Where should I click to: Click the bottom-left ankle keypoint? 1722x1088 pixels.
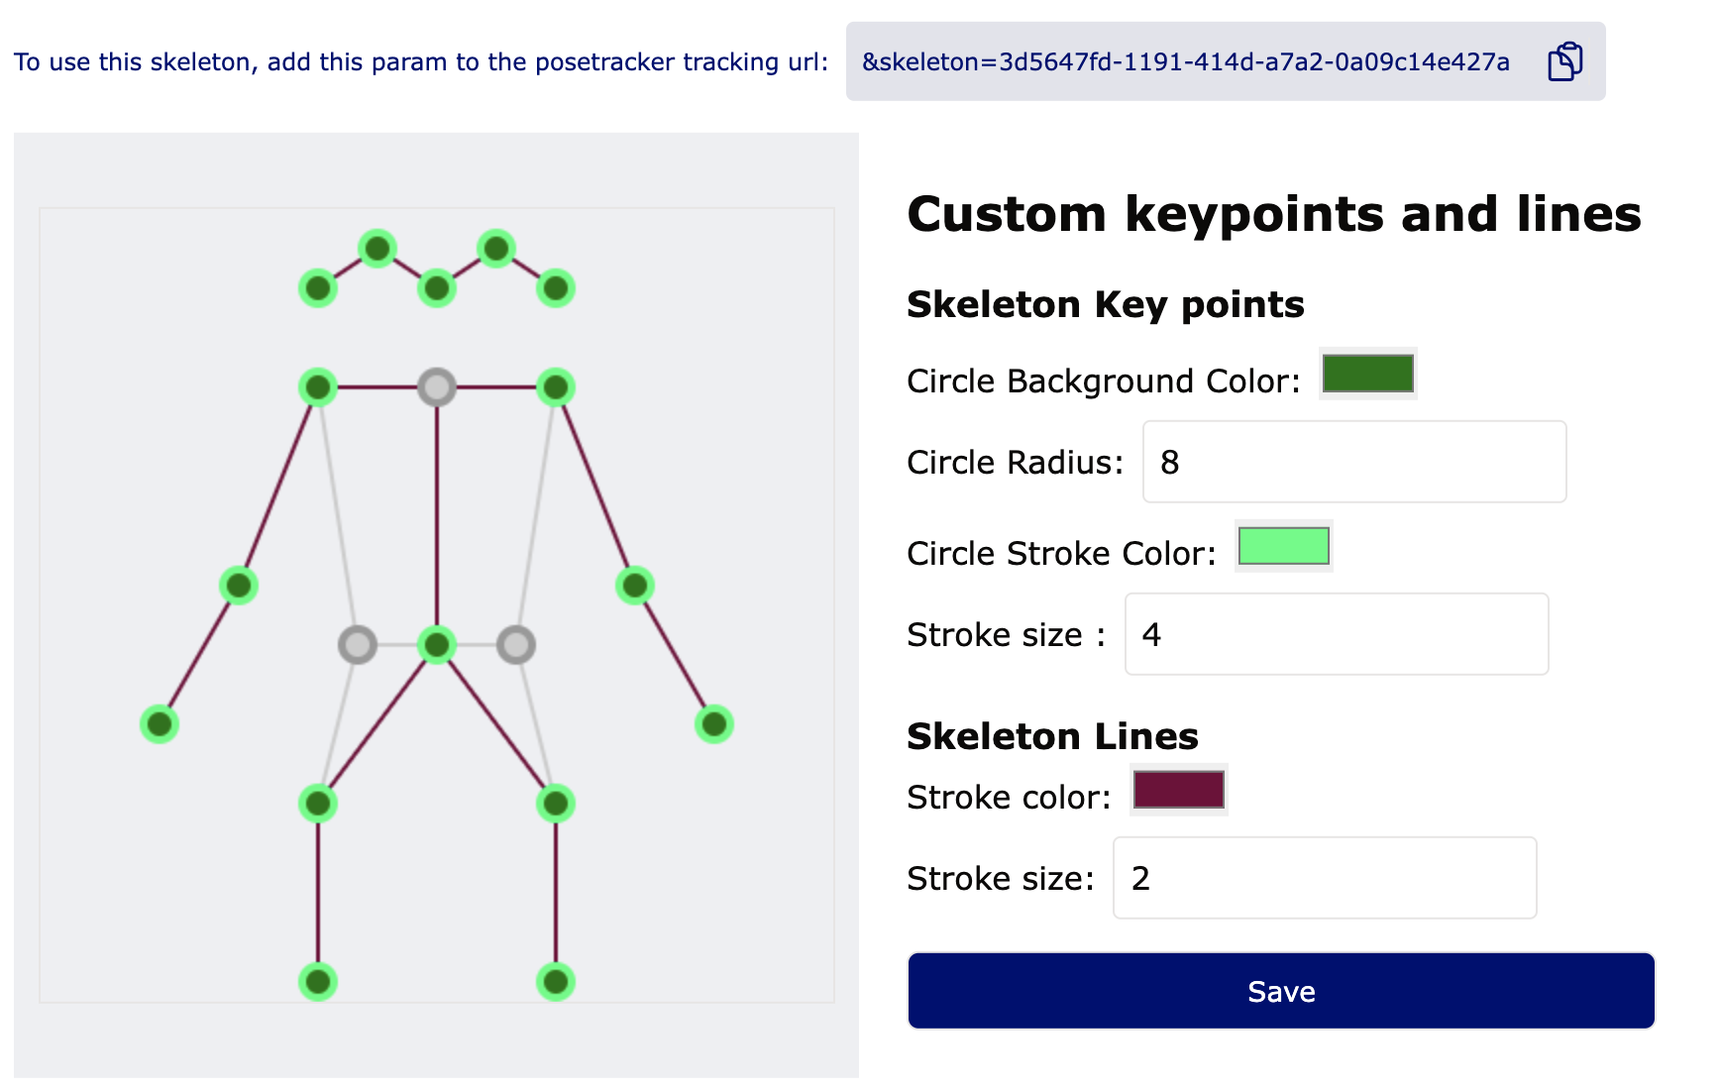coord(318,982)
